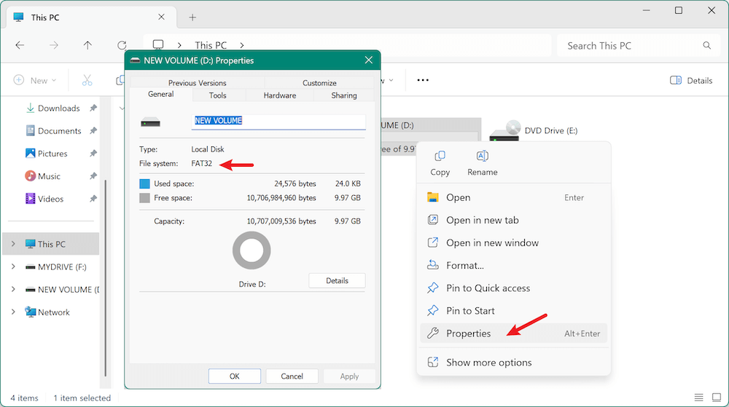
Task: Switch to the Hardware tab
Action: point(279,95)
